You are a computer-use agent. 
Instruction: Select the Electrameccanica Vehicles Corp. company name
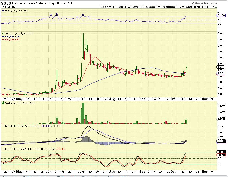(34, 3)
